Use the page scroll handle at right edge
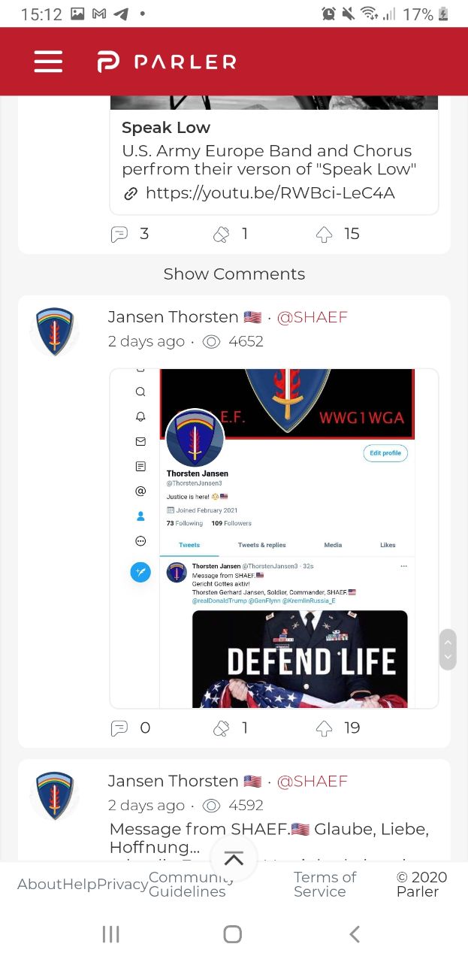Image resolution: width=468 pixels, height=962 pixels. point(448,649)
